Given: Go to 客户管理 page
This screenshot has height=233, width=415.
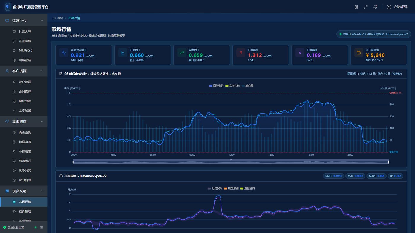Looking at the screenshot, I should pyautogui.click(x=24, y=82).
